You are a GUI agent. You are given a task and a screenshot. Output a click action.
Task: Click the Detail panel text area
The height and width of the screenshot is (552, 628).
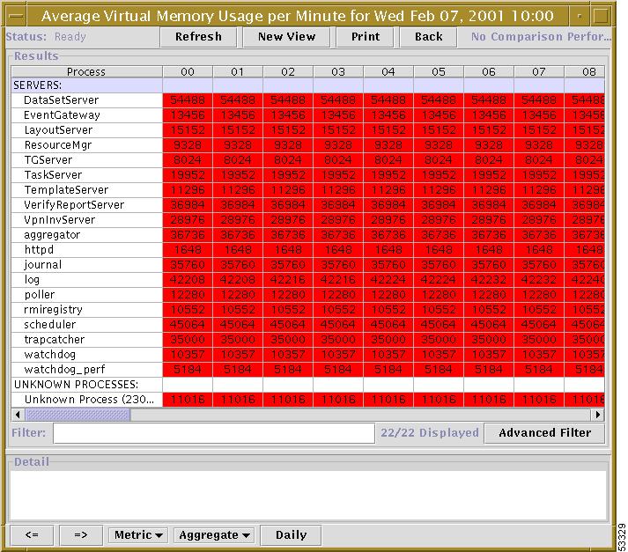click(308, 495)
